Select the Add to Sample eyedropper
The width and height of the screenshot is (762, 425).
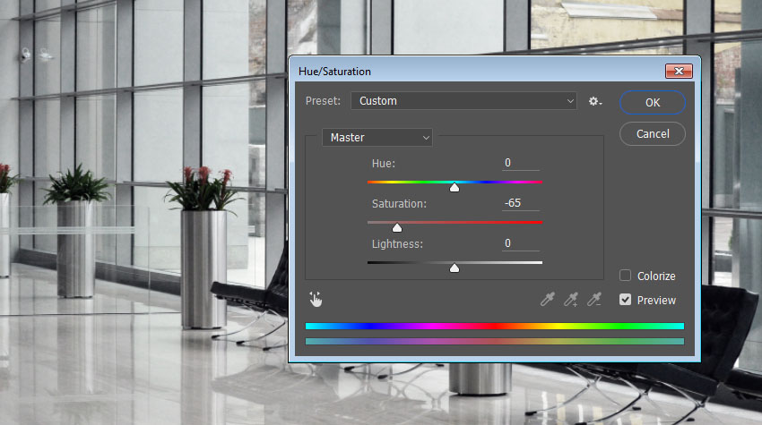click(571, 300)
